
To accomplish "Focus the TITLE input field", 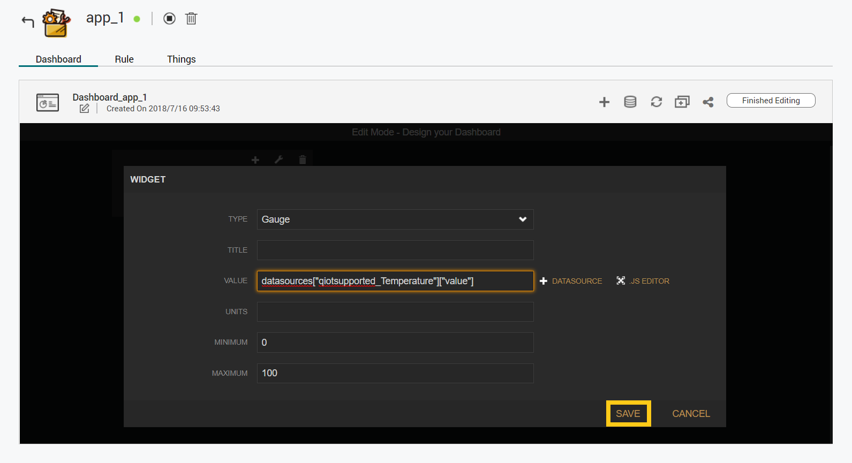I will point(395,250).
